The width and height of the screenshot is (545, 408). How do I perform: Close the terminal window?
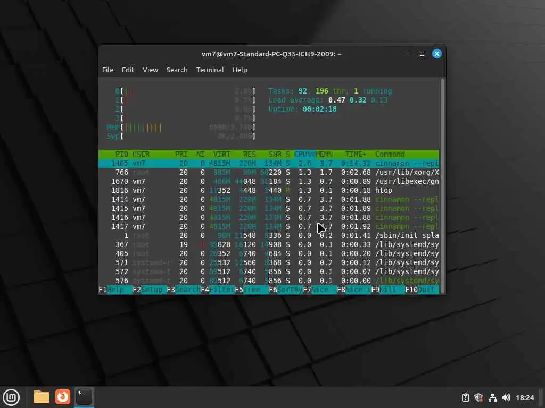pos(437,54)
